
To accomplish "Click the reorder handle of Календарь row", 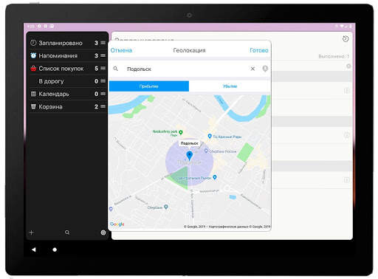I will 103,94.
